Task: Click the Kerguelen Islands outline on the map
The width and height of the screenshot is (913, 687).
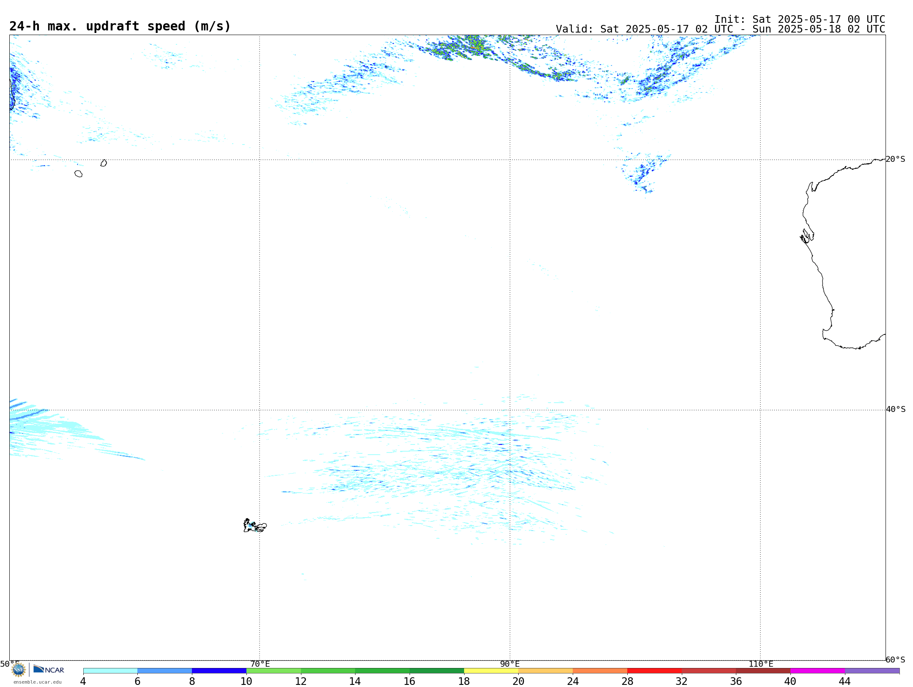Action: tap(255, 526)
